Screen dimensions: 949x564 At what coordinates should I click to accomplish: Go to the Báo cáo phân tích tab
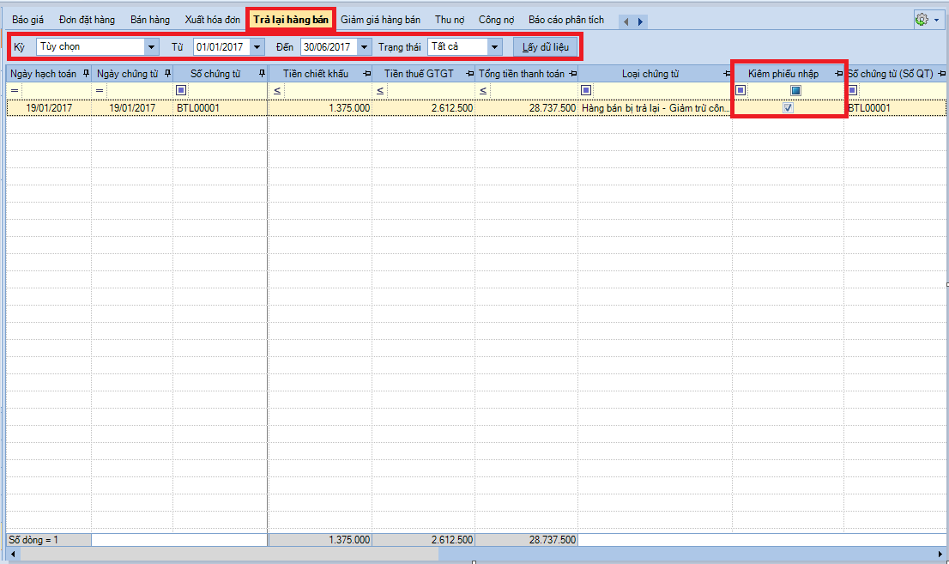click(x=566, y=20)
